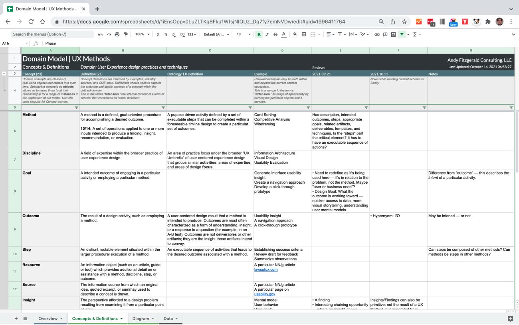Open the borders tool
This screenshot has width=519, height=325.
304,34
